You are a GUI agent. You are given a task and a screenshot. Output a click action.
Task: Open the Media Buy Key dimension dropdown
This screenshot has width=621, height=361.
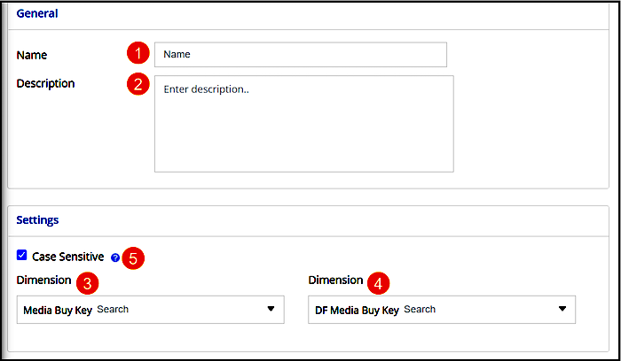(x=151, y=310)
